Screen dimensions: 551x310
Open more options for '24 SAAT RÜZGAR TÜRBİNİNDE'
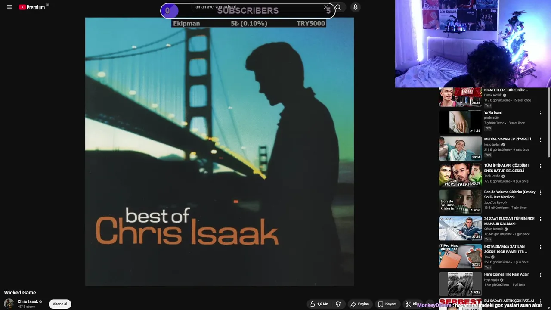pos(541,219)
